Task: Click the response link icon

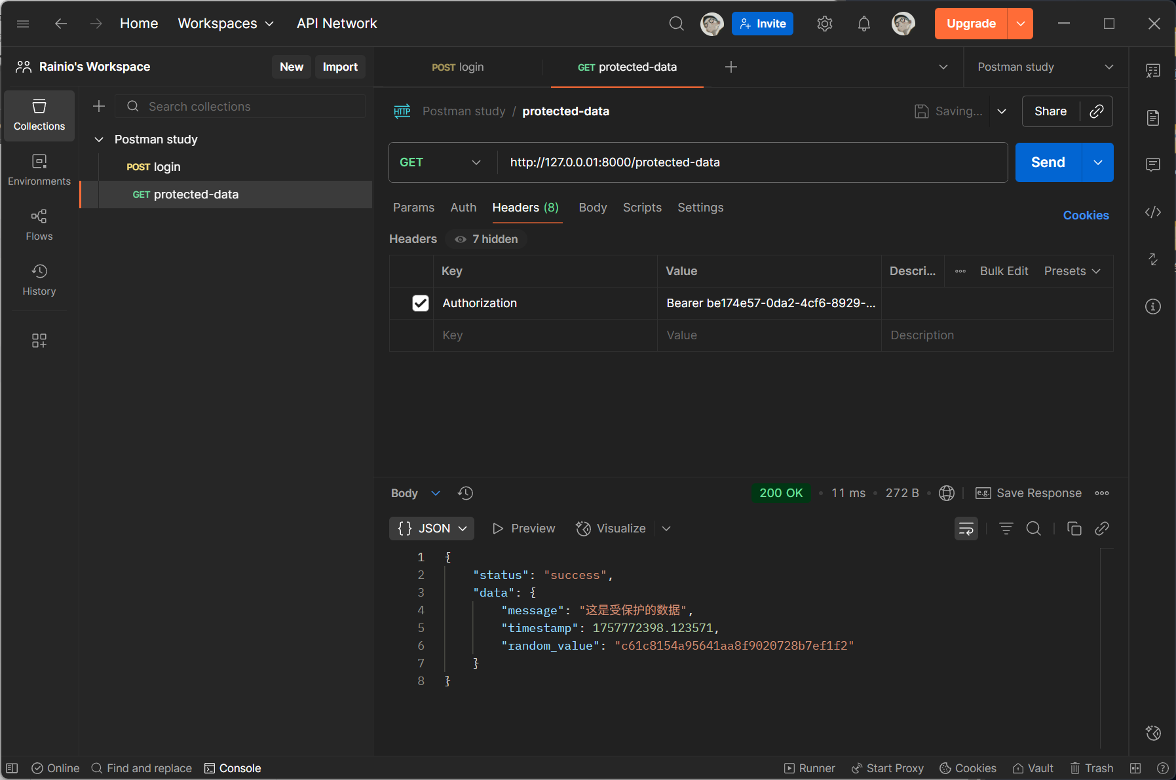Action: [1102, 529]
